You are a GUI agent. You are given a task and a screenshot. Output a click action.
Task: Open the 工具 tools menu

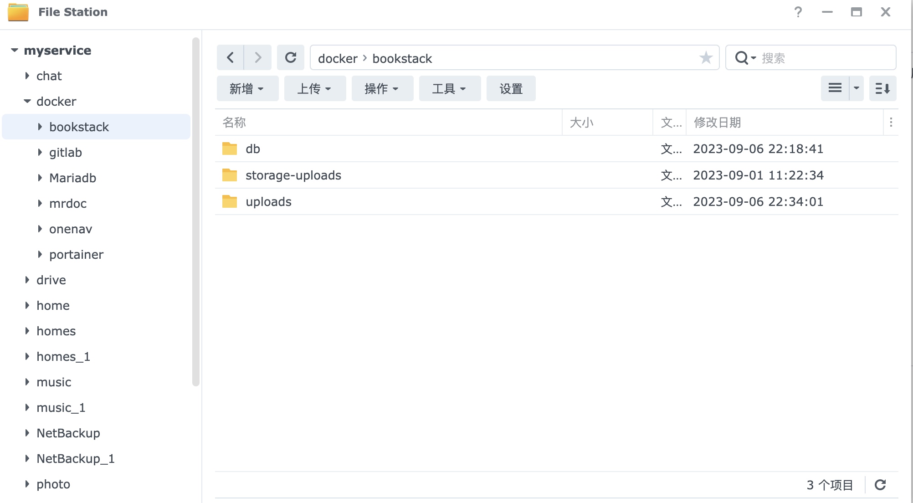coord(449,88)
